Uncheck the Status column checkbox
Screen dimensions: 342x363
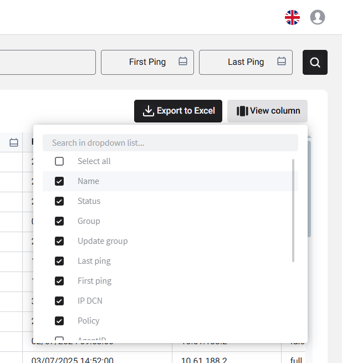pyautogui.click(x=59, y=201)
